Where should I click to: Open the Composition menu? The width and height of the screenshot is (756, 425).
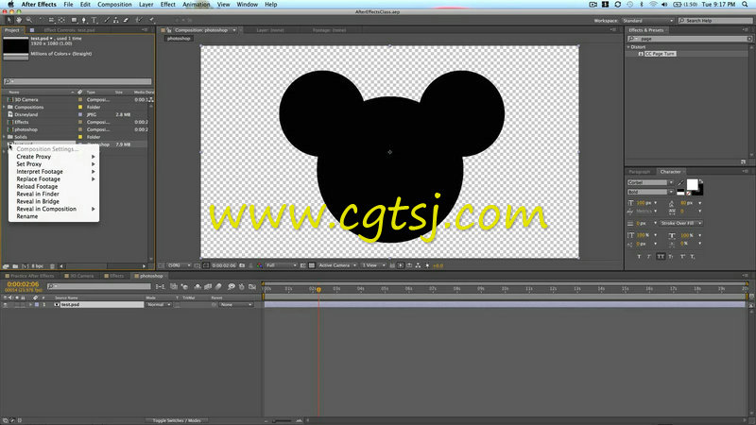point(114,5)
